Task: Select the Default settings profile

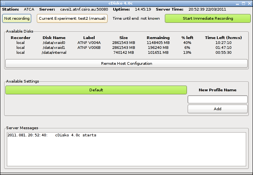Action: [96, 90]
